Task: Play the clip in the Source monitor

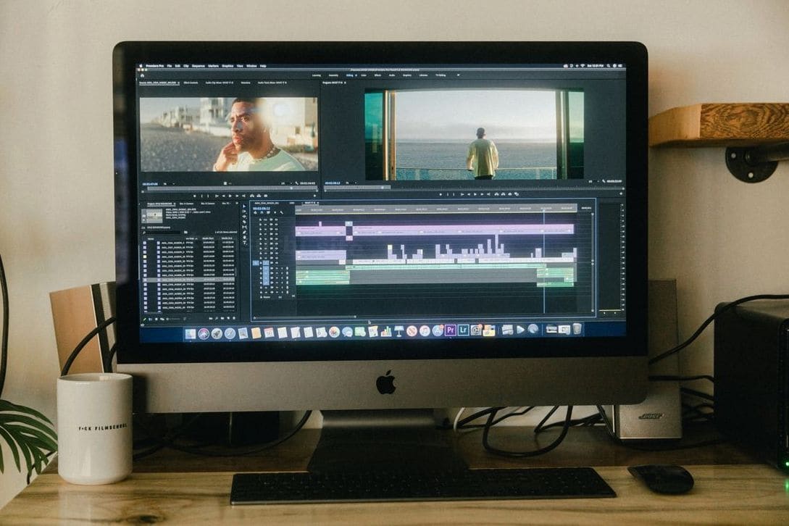Action: pos(230,196)
